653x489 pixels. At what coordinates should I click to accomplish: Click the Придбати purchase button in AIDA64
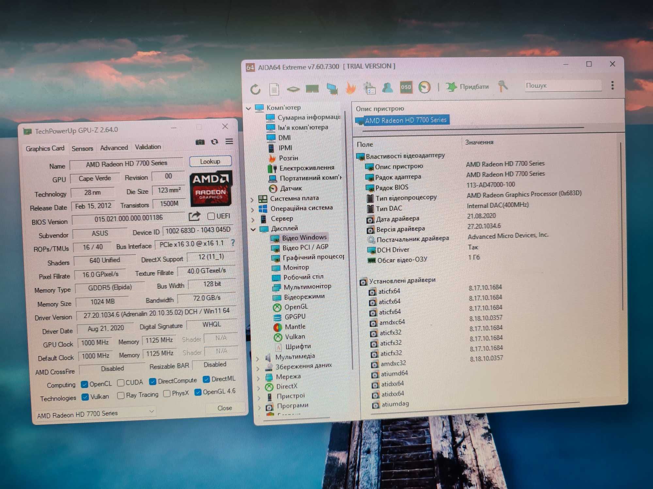(x=467, y=87)
